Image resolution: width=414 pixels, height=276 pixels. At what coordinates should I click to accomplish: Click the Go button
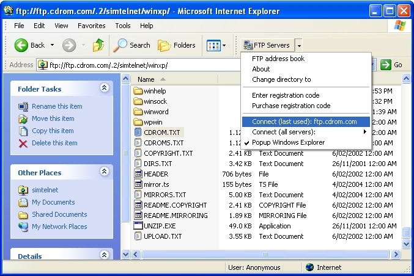coord(391,65)
